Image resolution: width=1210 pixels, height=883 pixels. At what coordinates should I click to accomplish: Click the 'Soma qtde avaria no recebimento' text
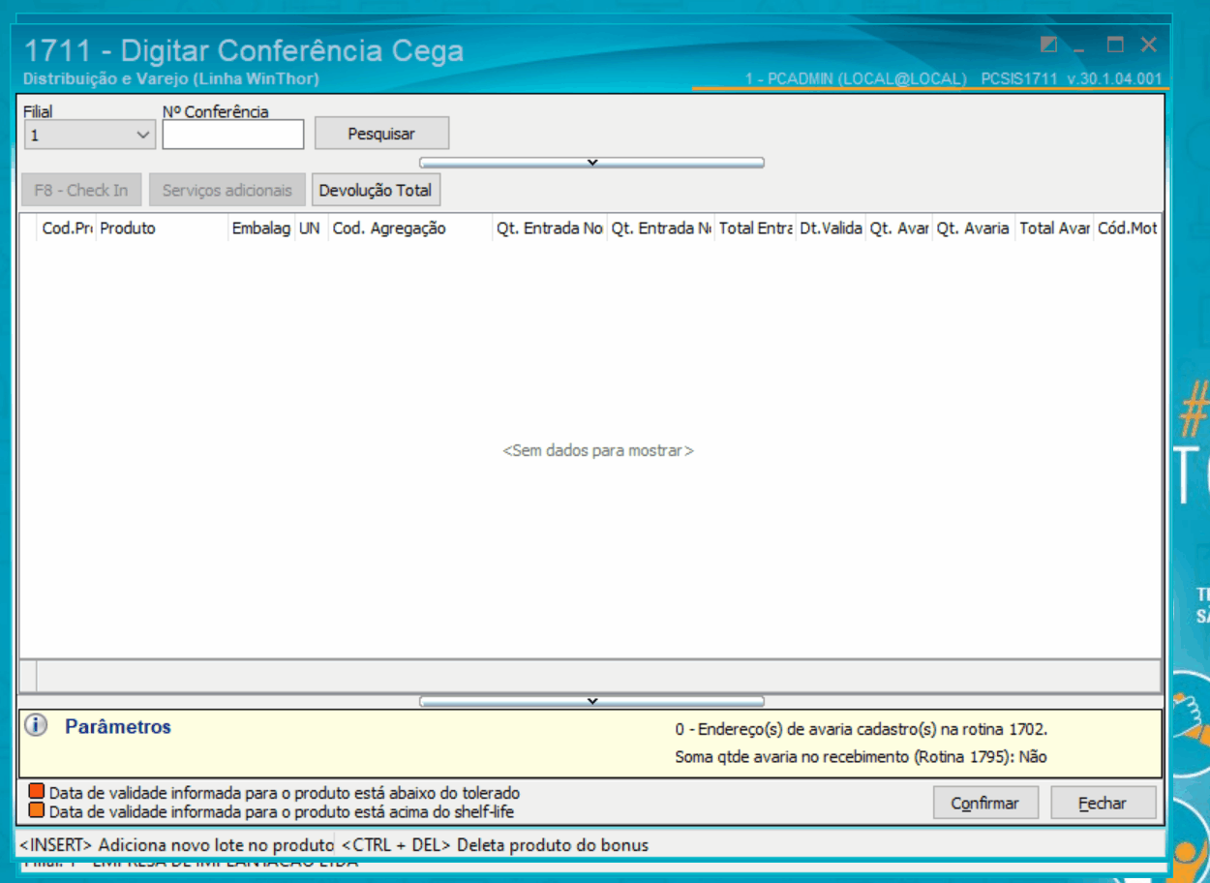click(861, 757)
